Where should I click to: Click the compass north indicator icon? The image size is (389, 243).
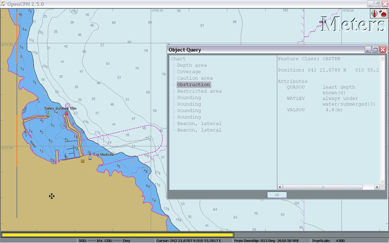(374, 13)
